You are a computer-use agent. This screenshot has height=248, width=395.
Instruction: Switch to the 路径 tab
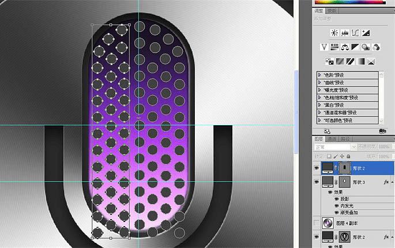pyautogui.click(x=345, y=138)
